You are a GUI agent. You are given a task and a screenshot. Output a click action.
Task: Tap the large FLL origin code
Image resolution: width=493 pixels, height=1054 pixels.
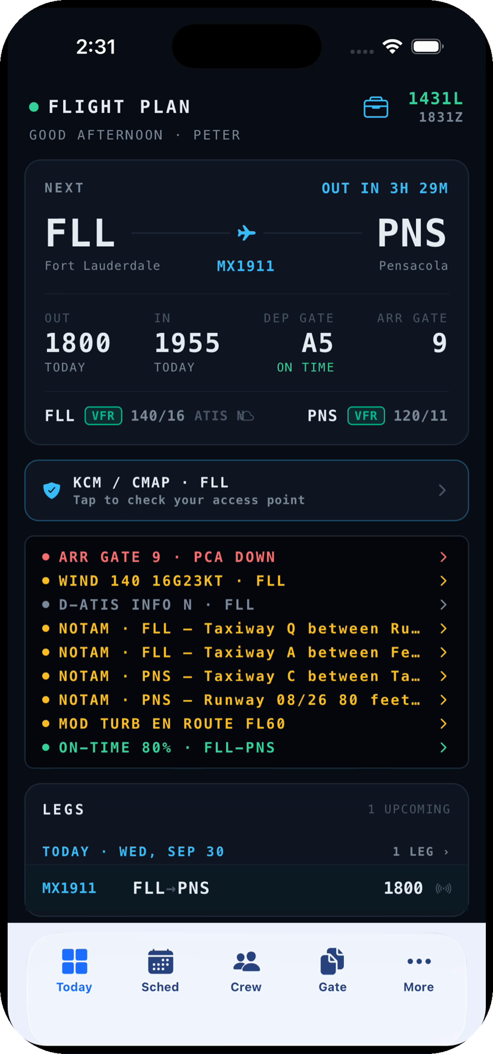coord(81,233)
